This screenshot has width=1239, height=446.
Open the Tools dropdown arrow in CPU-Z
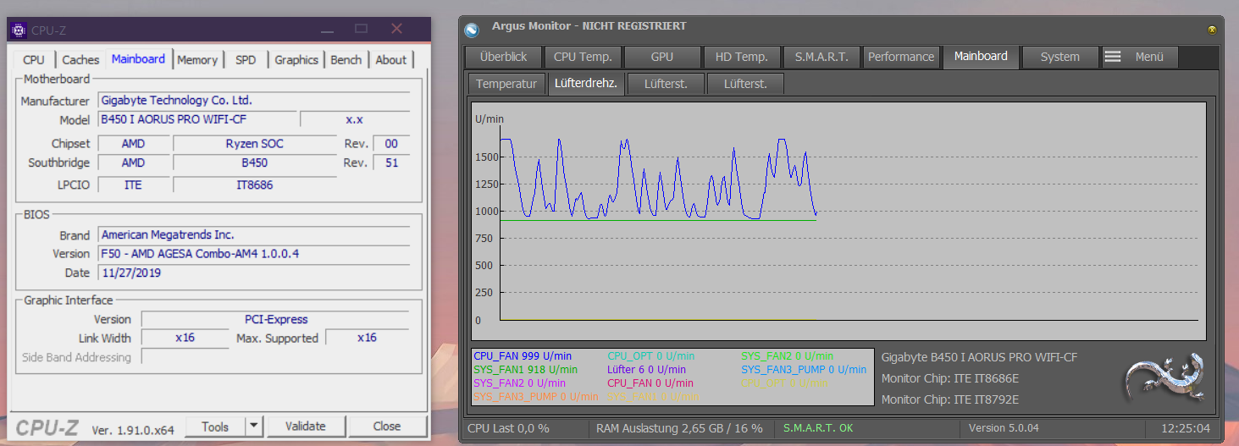(x=254, y=426)
